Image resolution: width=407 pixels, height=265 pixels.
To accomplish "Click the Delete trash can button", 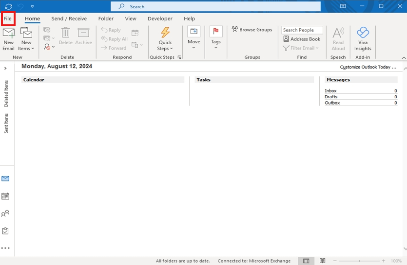I will click(x=65, y=36).
